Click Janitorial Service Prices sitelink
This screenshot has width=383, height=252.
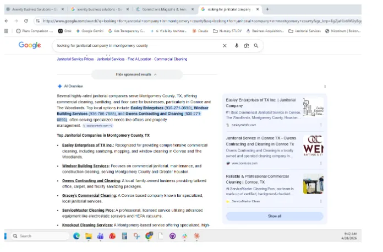75,59
